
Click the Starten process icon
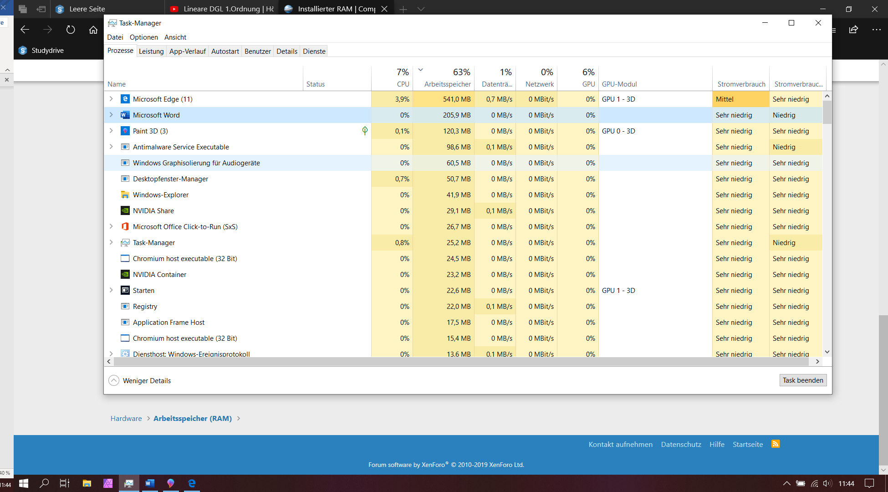coord(125,290)
